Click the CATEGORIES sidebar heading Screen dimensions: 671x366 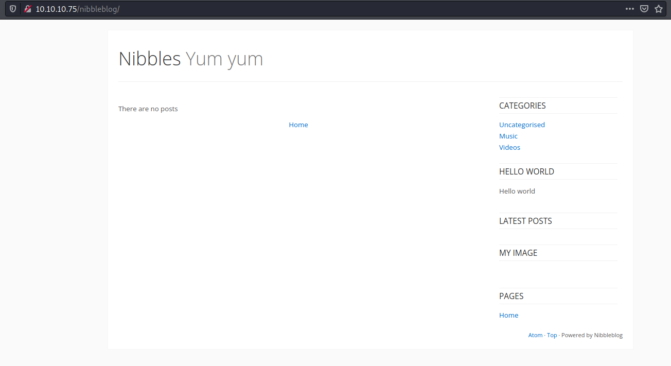point(522,106)
